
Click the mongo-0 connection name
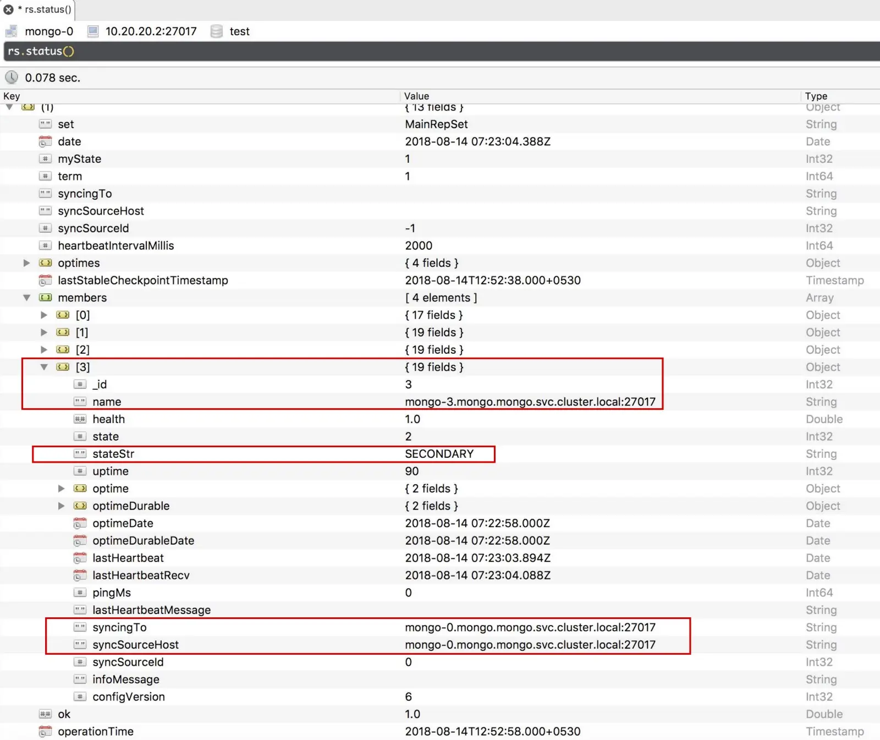49,31
